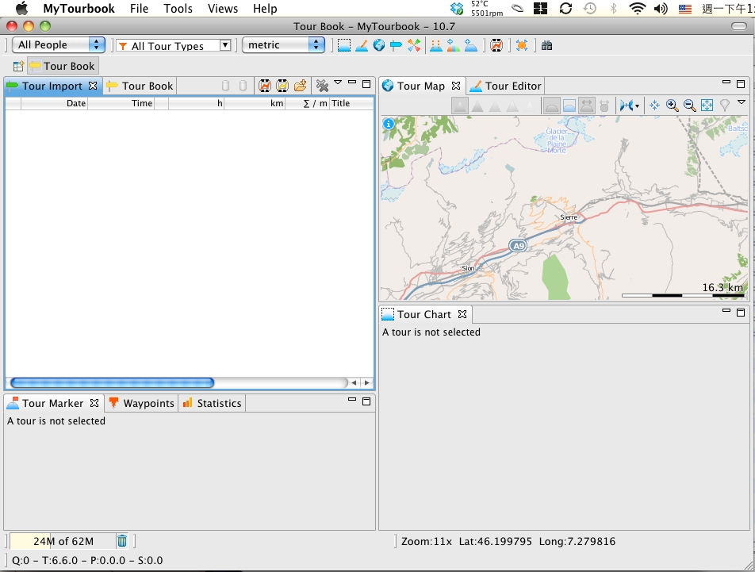Image resolution: width=755 pixels, height=572 pixels.
Task: Click the first database cylinder icon
Action: coord(225,86)
